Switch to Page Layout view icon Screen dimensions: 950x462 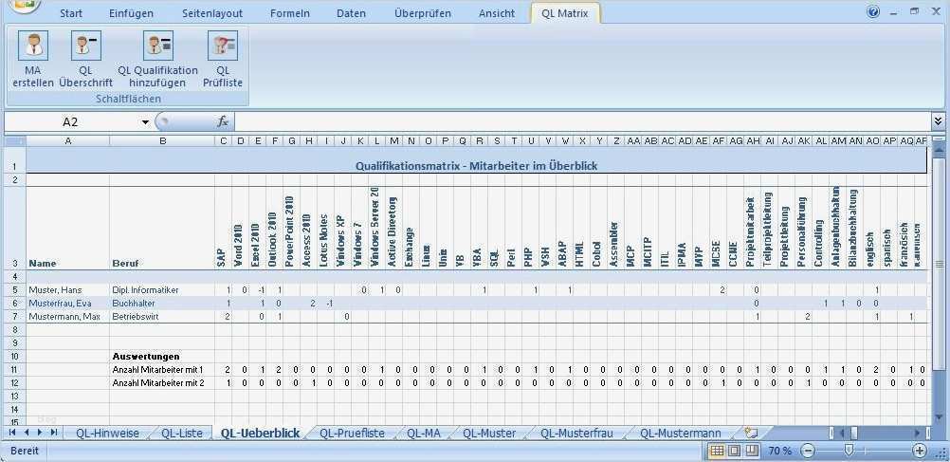point(735,451)
